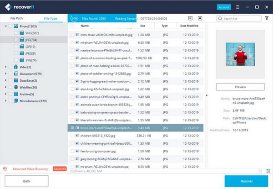Open the filter funnel icon
Screen dimensions: 273x189
click(267, 18)
